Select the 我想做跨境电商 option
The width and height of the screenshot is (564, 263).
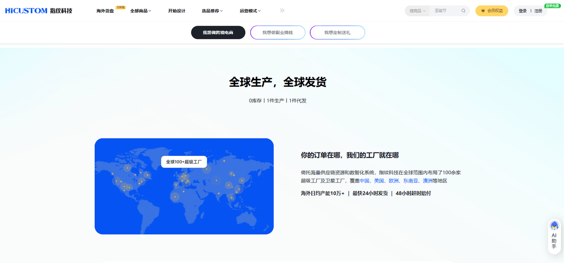[218, 33]
